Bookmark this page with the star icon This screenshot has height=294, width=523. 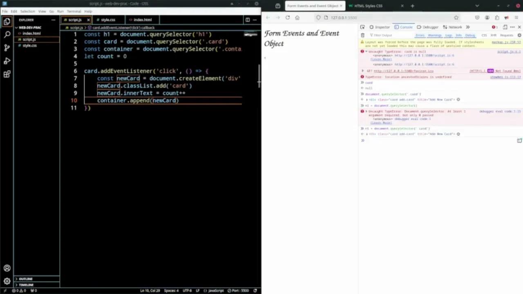pos(456,18)
